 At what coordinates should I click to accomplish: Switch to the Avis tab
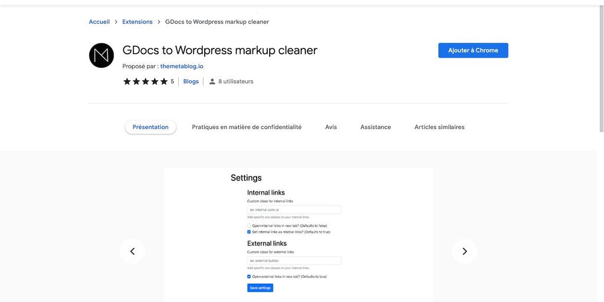(x=331, y=127)
